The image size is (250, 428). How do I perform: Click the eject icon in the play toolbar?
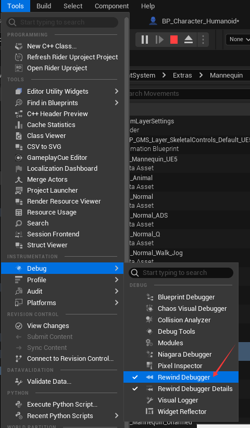coord(189,40)
